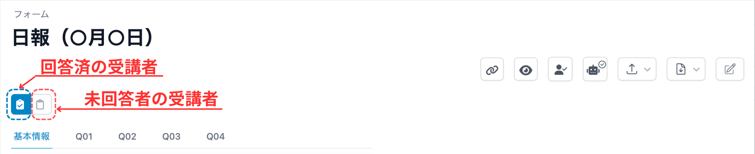Click the red 回答済の受講者 label
This screenshot has width=755, height=154.
click(99, 67)
